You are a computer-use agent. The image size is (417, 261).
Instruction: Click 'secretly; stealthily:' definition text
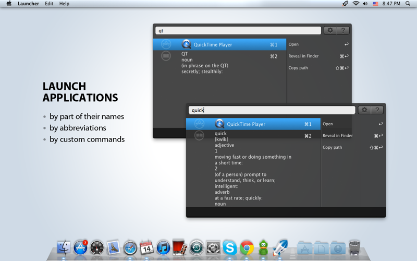pyautogui.click(x=202, y=72)
